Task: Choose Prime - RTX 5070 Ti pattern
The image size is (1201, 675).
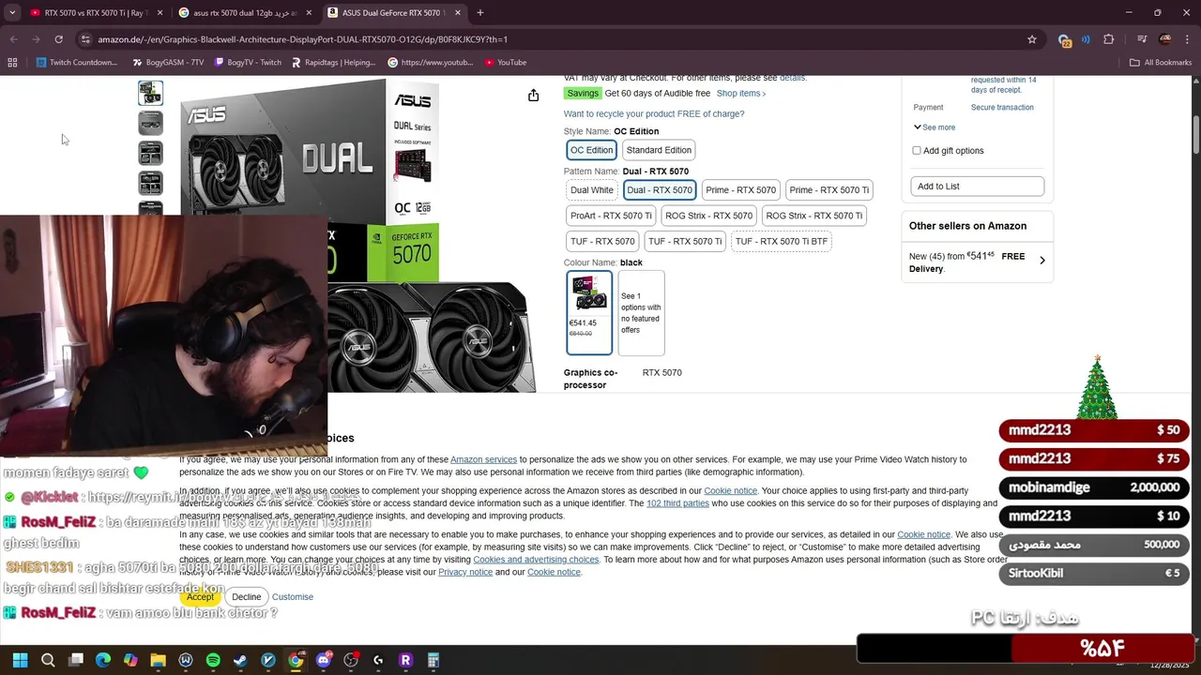Action: [829, 190]
